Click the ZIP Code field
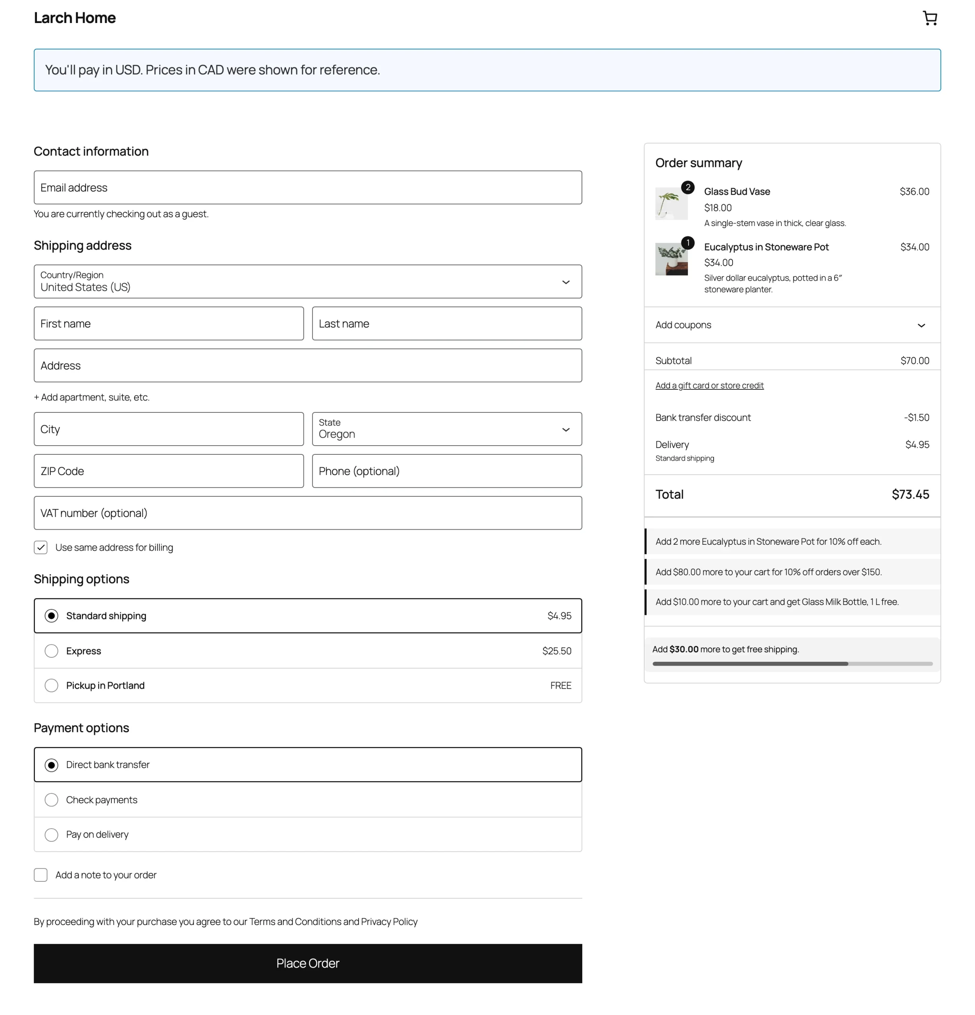 coord(169,471)
